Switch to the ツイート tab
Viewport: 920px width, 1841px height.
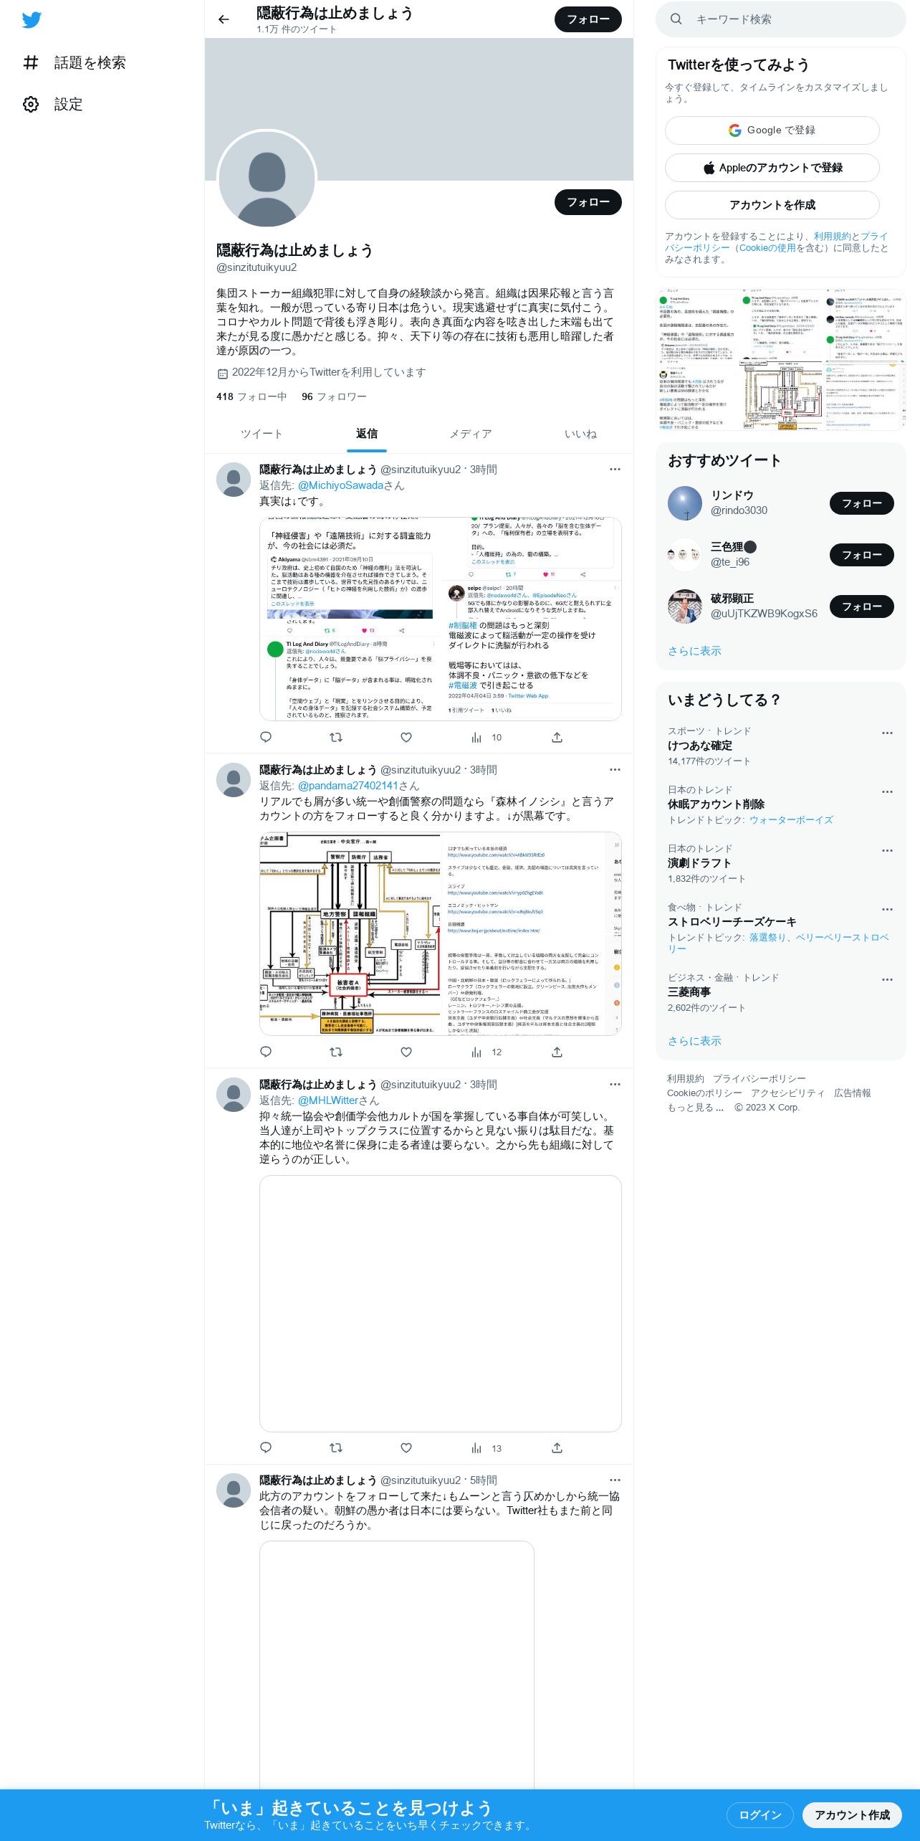(262, 434)
